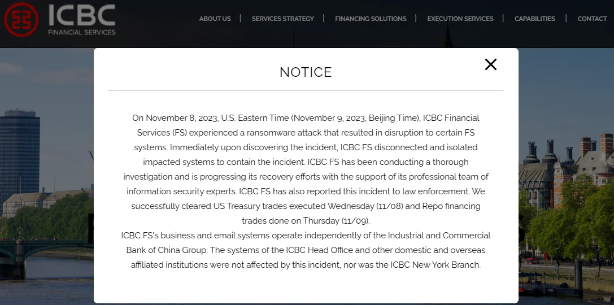Click the paragraph mentioning ICBC New York Branch
This screenshot has width=614, height=305.
coord(306,250)
